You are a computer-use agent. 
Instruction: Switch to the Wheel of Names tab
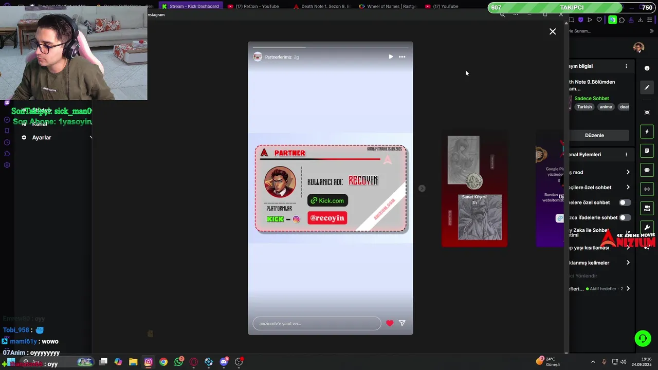tap(389, 6)
